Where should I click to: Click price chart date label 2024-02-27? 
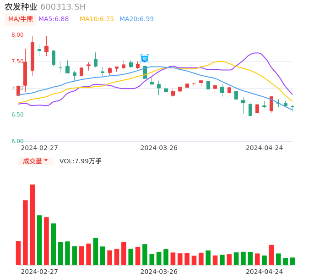coord(39,148)
